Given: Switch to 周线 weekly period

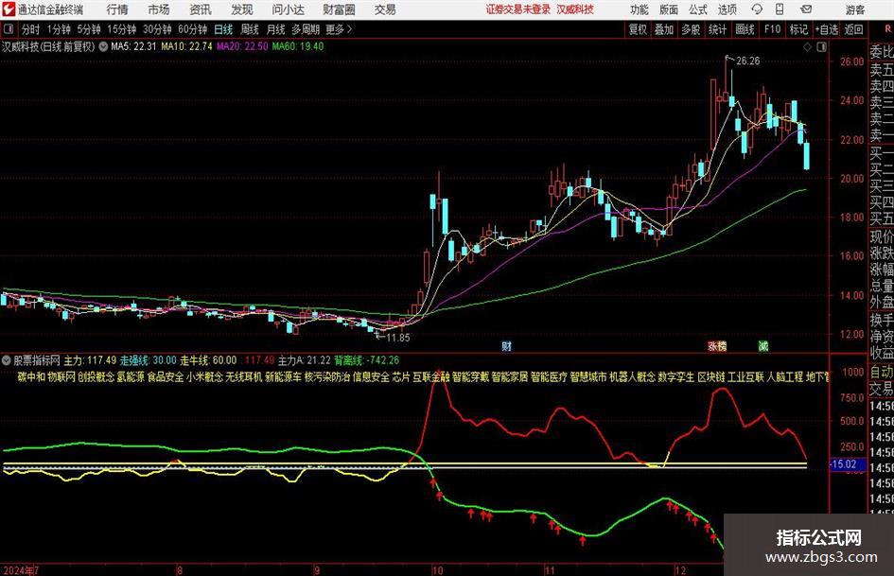Looking at the screenshot, I should 249,29.
